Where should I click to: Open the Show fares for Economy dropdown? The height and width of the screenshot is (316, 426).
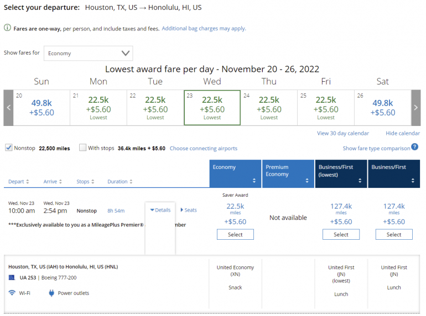(x=89, y=53)
